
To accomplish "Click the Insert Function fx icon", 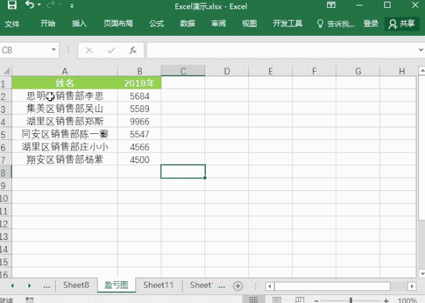I will (x=133, y=50).
